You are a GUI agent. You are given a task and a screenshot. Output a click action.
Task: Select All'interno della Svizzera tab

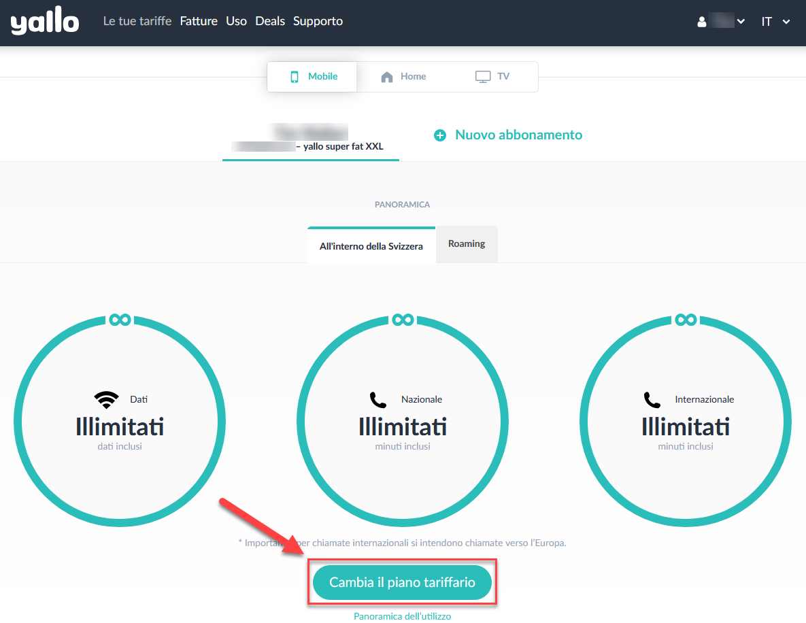371,246
